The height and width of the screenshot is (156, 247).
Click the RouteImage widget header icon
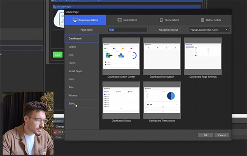click(x=55, y=7)
